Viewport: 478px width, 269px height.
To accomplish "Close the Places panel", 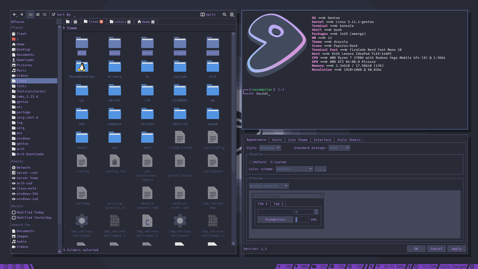I will coord(59,22).
